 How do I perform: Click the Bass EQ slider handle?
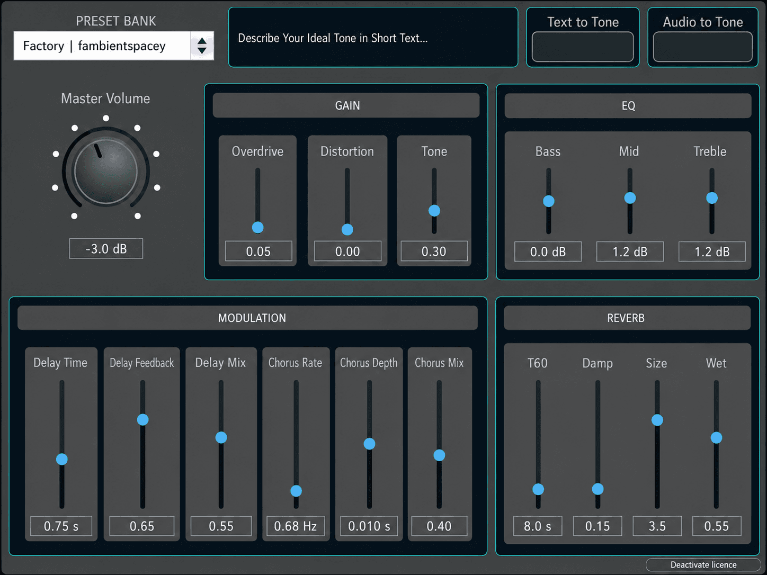pyautogui.click(x=549, y=201)
